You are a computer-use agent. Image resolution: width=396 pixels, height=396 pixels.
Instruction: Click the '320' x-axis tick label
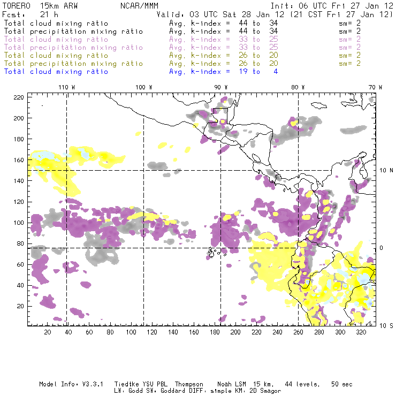(361, 332)
